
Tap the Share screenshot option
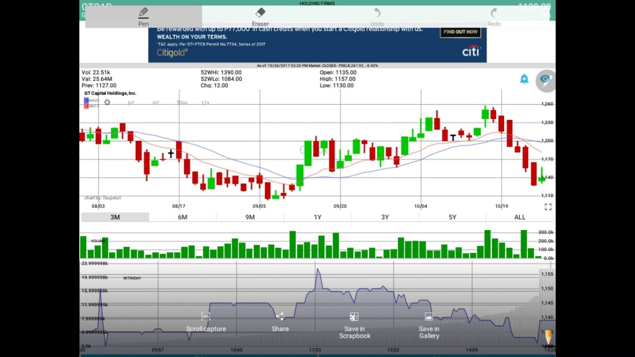point(280,322)
